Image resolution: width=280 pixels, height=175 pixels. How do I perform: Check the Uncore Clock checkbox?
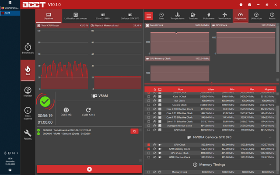[x=149, y=105]
